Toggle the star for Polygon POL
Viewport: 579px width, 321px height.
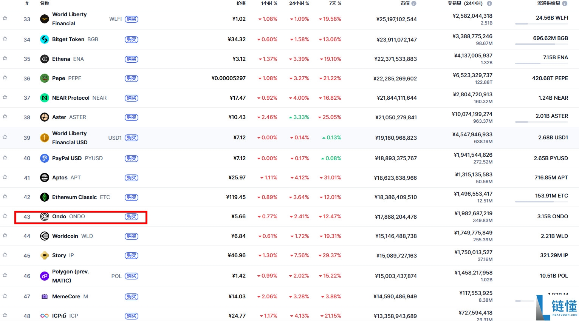[x=5, y=275]
